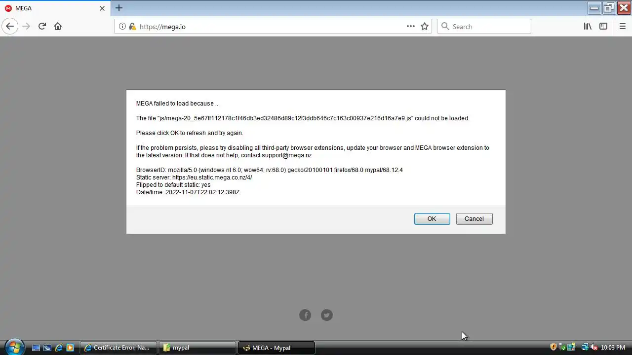Show site information icon in address bar
The width and height of the screenshot is (632, 355).
tap(122, 27)
